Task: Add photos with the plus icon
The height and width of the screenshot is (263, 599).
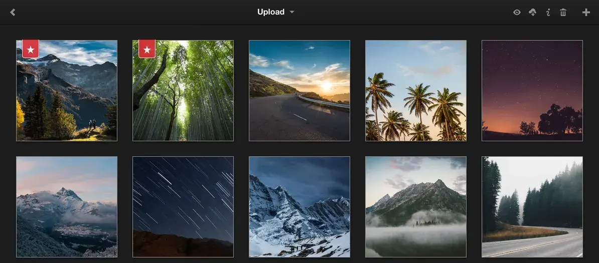Action: (586, 12)
